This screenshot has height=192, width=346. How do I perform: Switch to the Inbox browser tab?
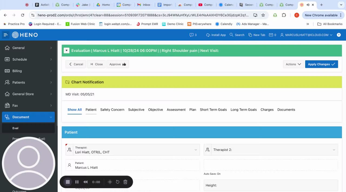144,5
